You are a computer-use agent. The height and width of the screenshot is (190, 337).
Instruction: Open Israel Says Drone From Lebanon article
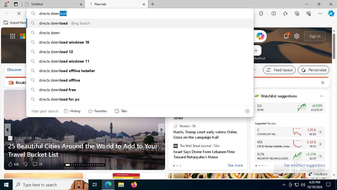(x=204, y=154)
